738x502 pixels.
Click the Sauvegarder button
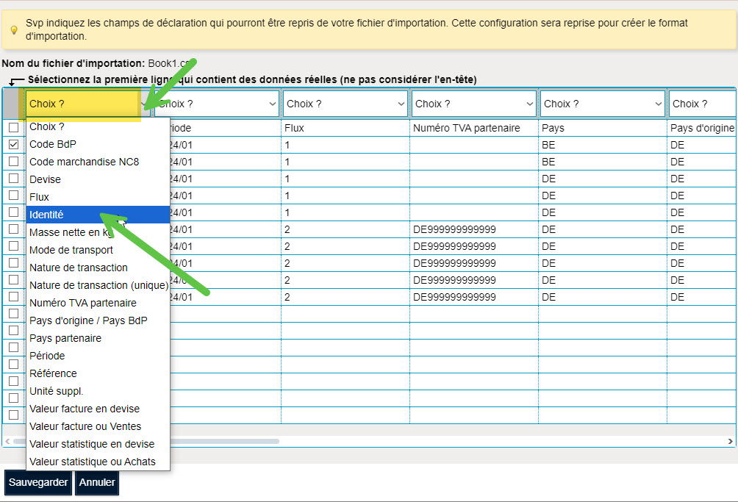pos(38,483)
